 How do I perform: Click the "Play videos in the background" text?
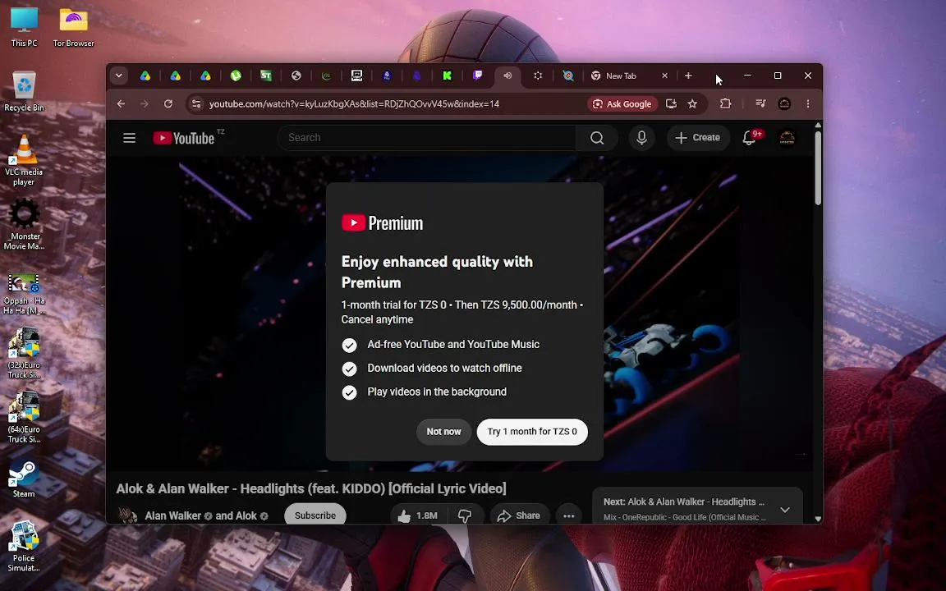(x=437, y=392)
